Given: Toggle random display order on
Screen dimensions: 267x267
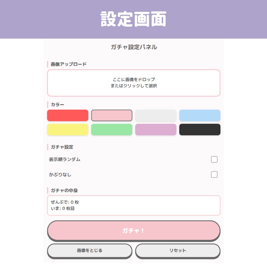Looking at the screenshot, I should (x=214, y=159).
